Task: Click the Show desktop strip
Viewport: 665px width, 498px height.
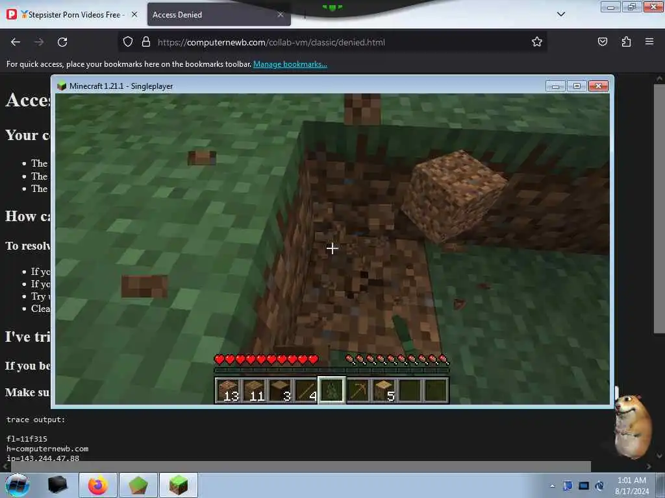Action: (x=660, y=485)
